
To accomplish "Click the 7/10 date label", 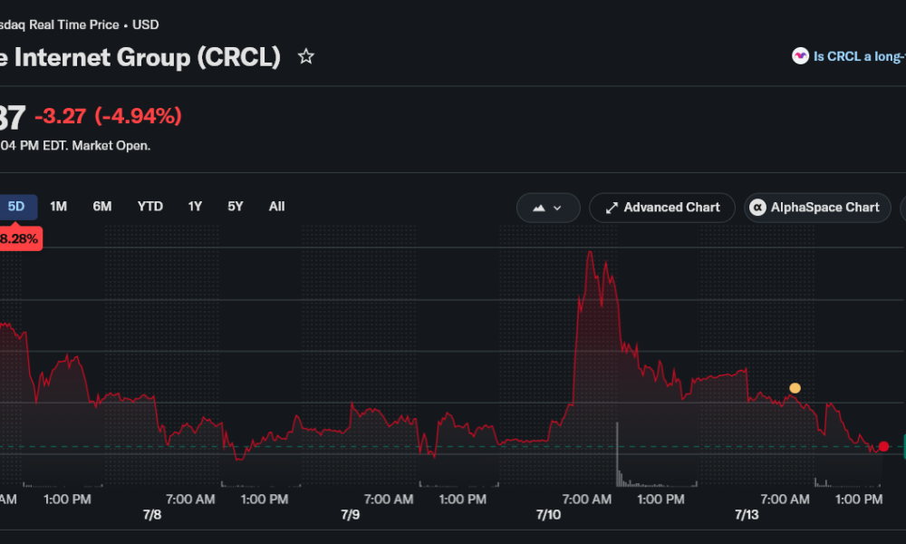I will pyautogui.click(x=548, y=515).
